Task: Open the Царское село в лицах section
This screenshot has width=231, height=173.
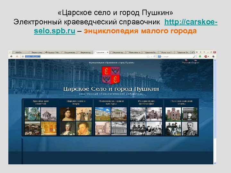Action: [76, 103]
